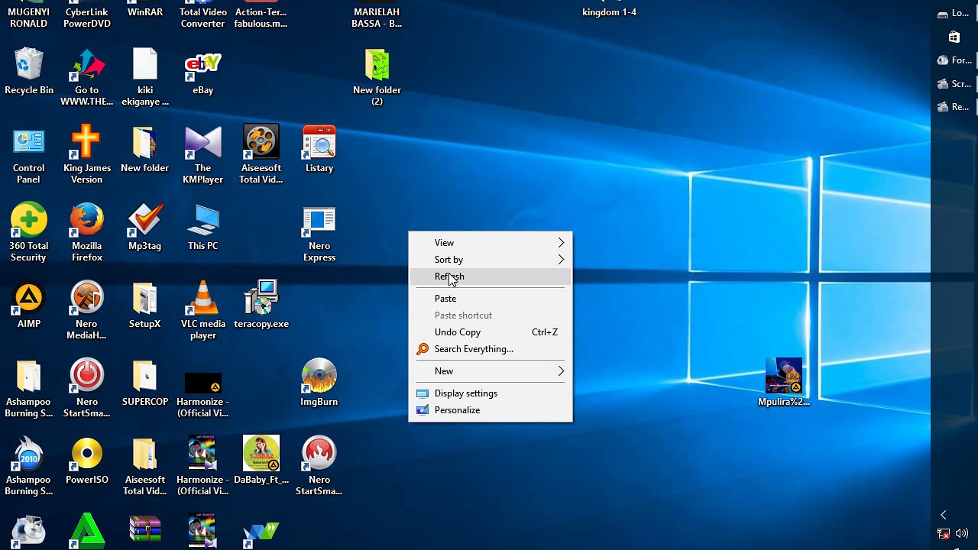Select the This PC icon
978x550 pixels.
202,220
